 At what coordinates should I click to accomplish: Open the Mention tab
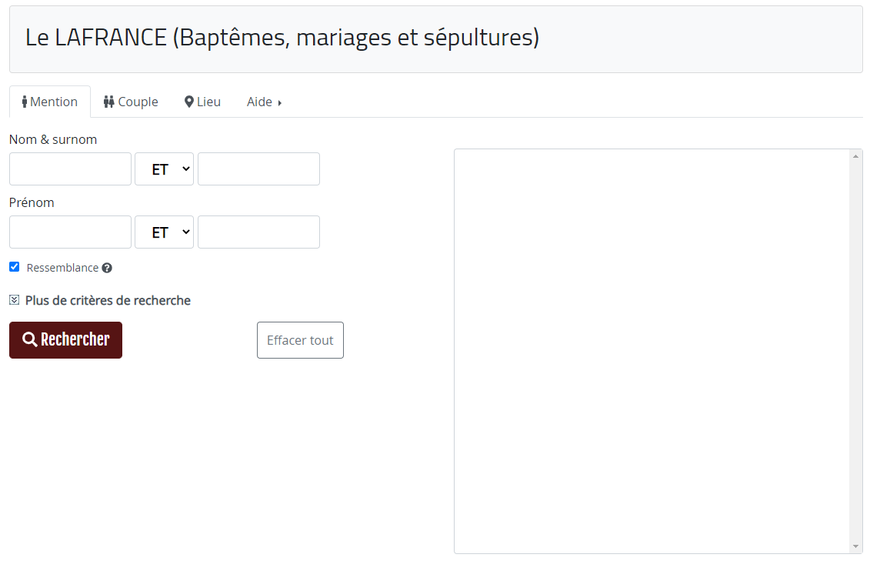click(x=50, y=102)
